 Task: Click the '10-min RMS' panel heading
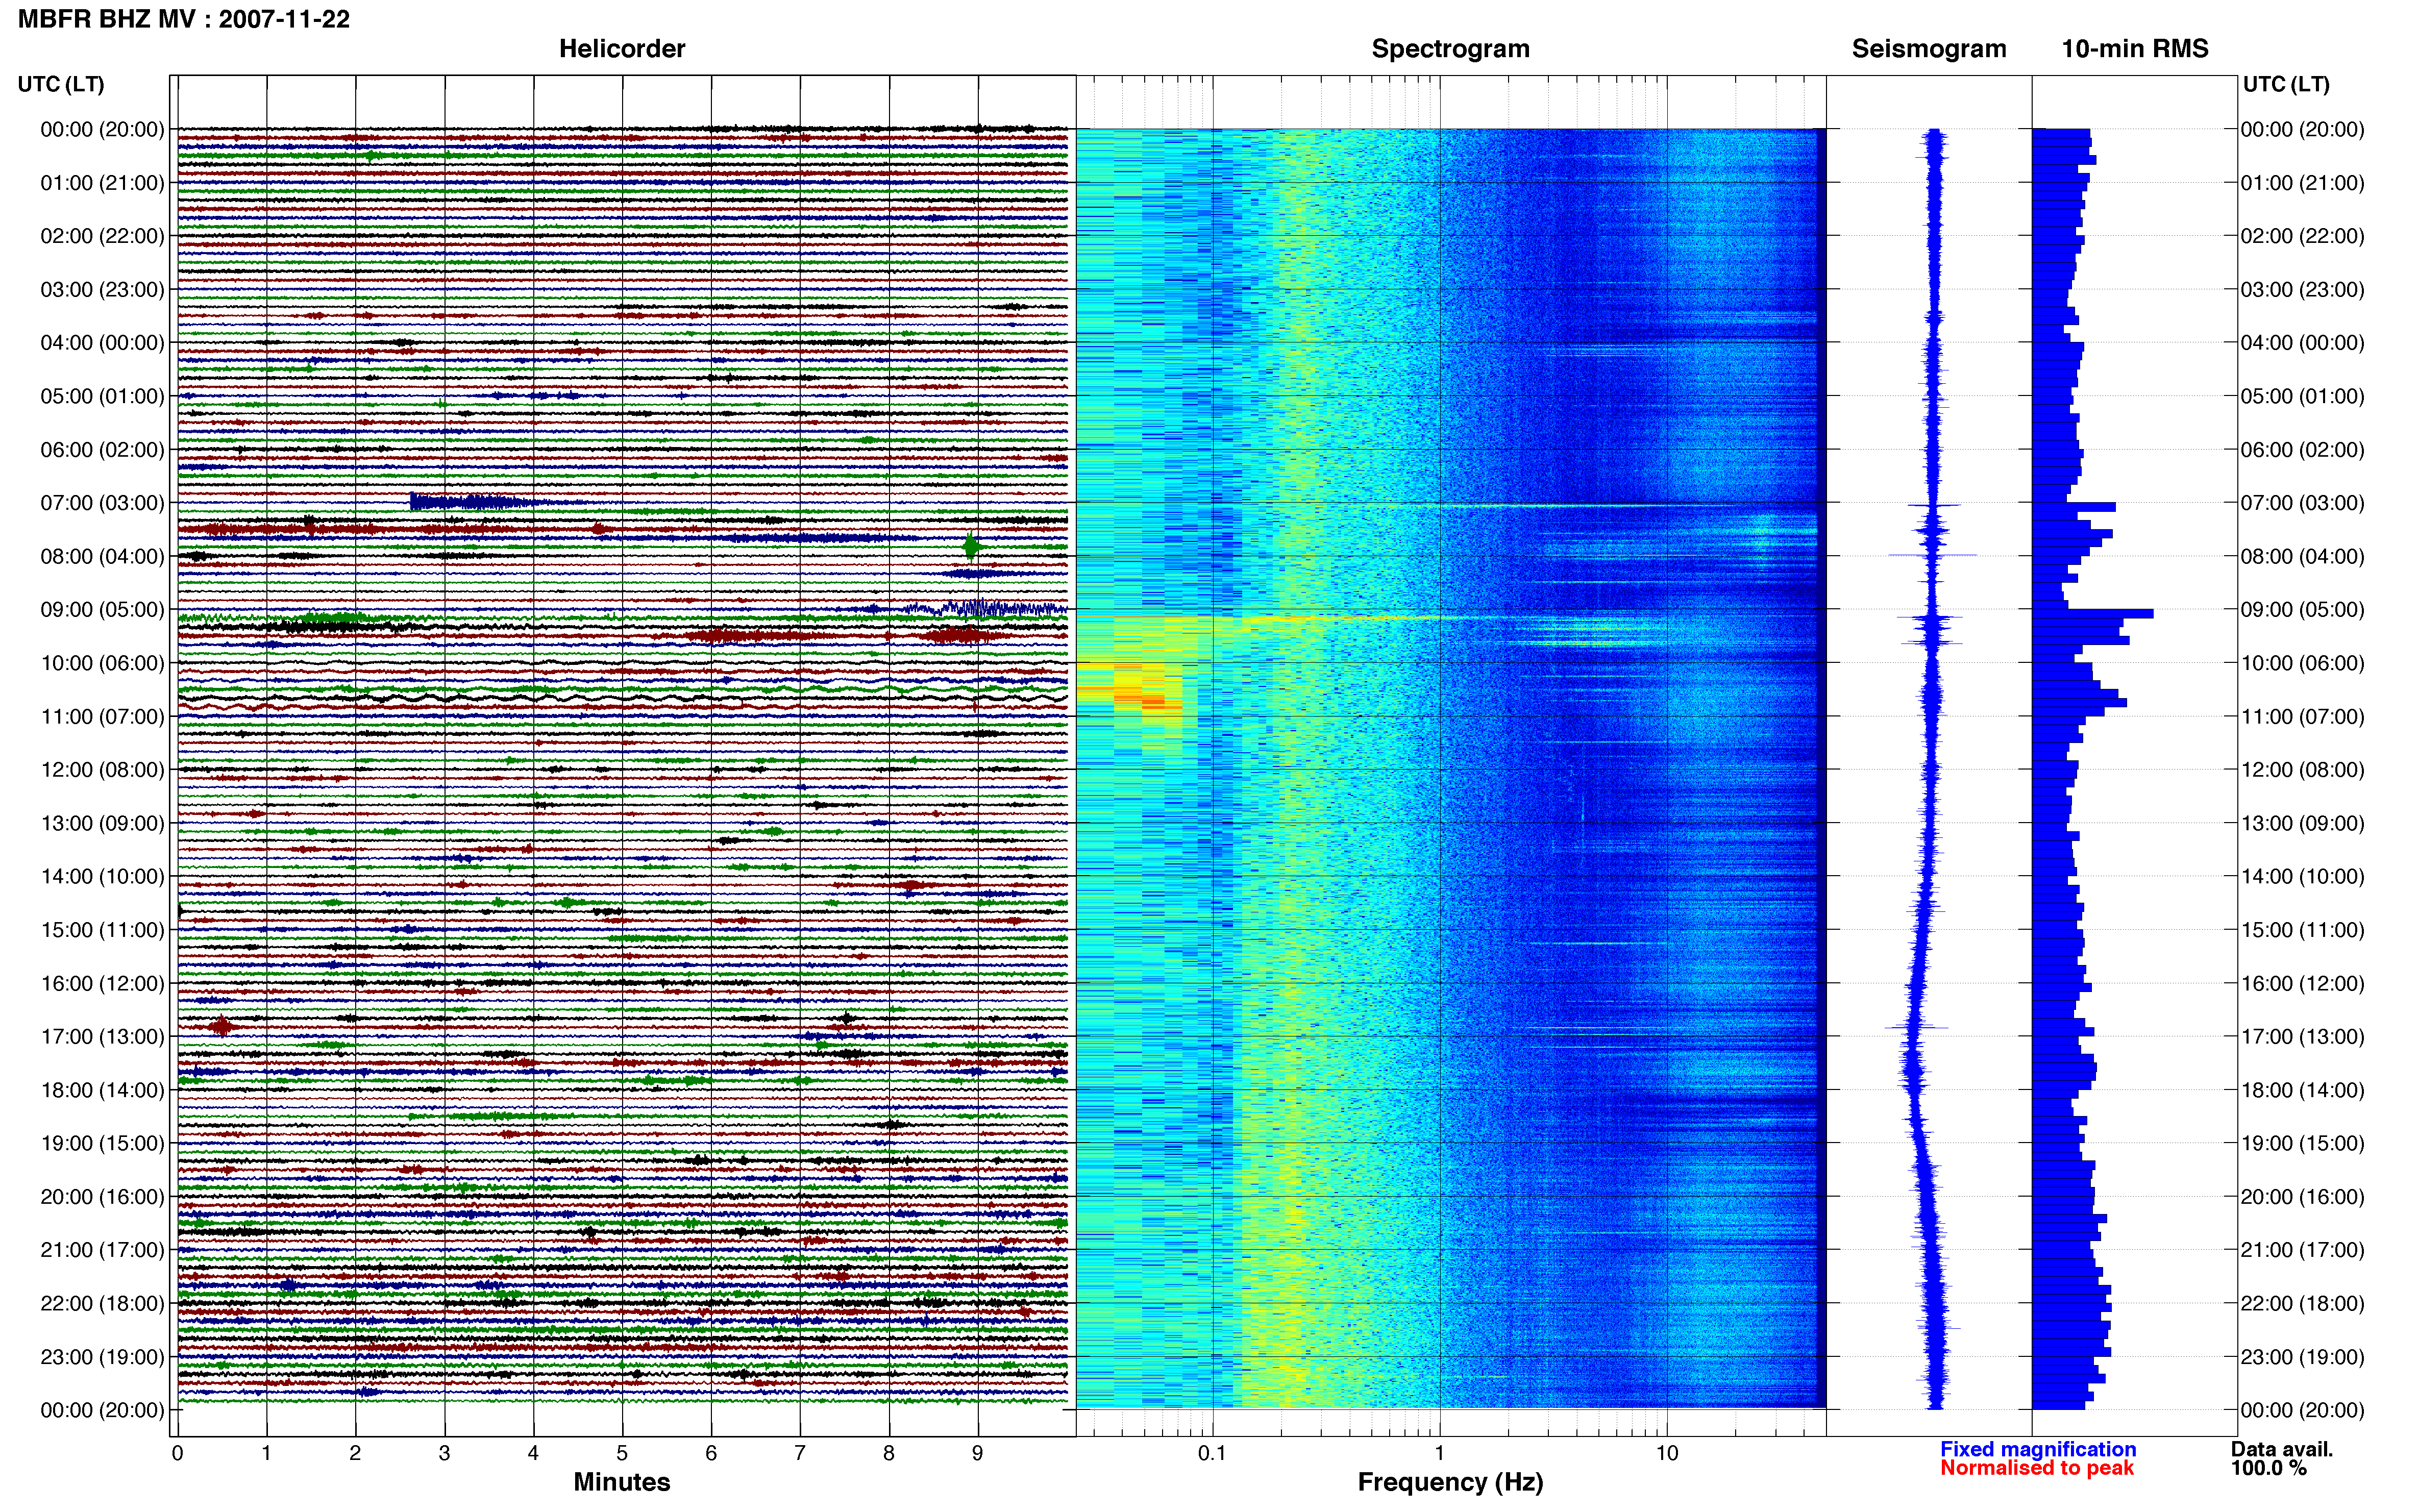[x=2135, y=49]
